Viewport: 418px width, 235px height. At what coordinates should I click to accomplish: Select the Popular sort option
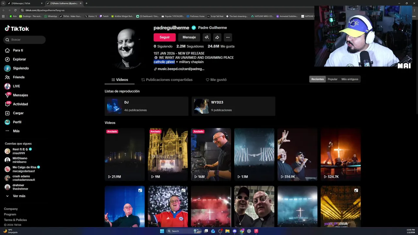pyautogui.click(x=332, y=79)
